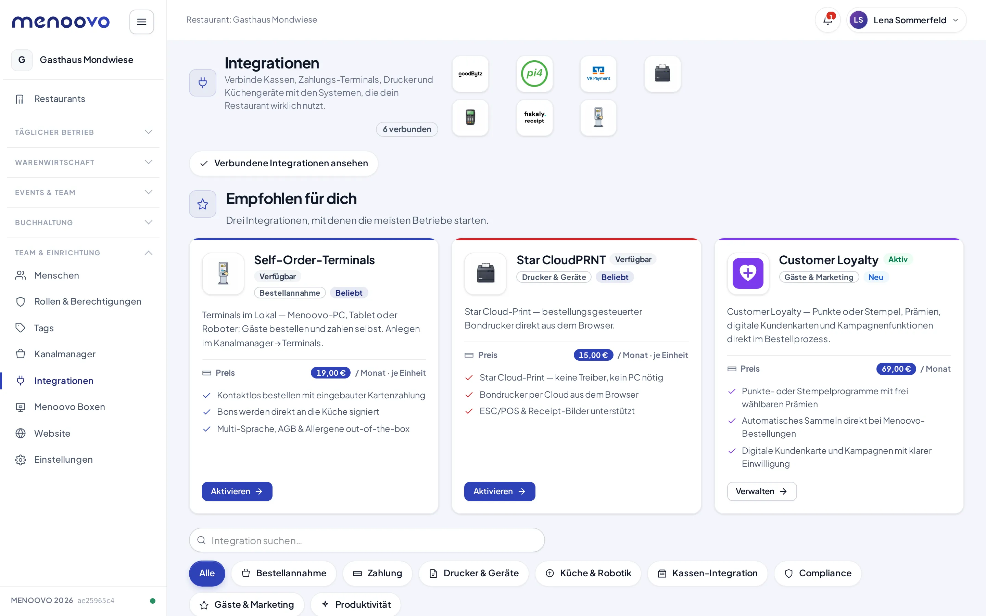Viewport: 986px width, 616px height.
Task: Select Gasthaus Mondwiese restaurant switcher
Action: tap(83, 60)
